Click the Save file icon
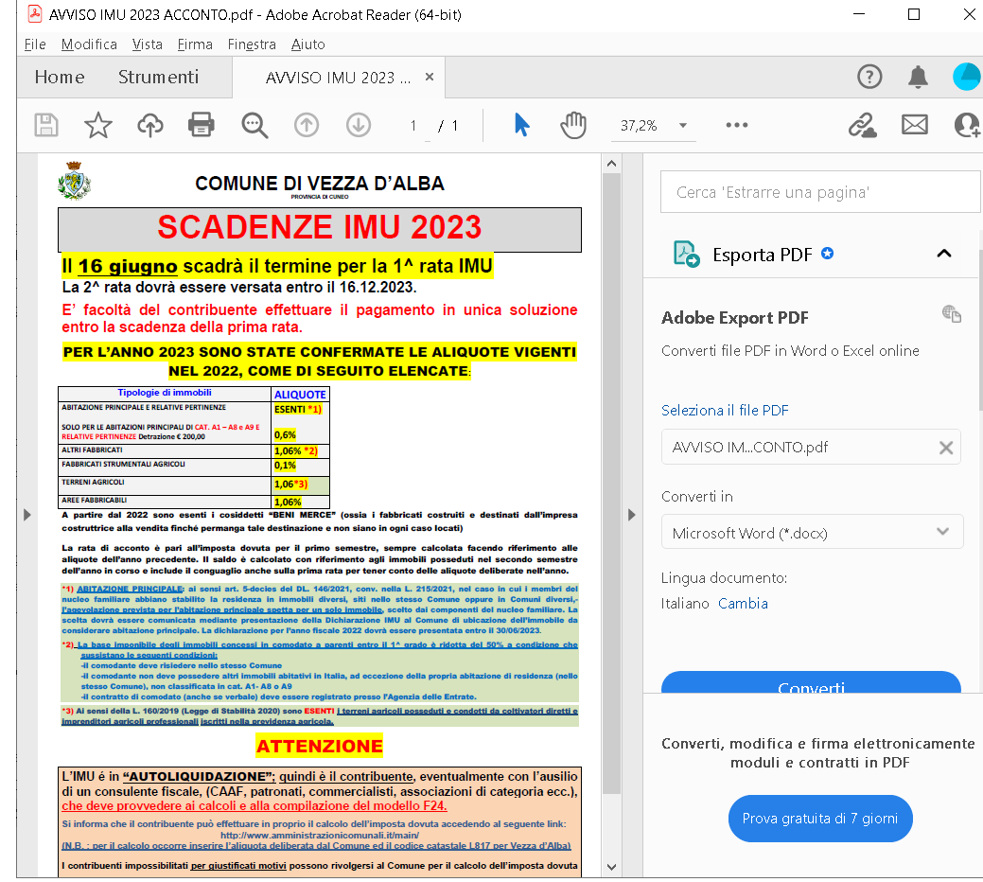983x882 pixels. click(46, 125)
